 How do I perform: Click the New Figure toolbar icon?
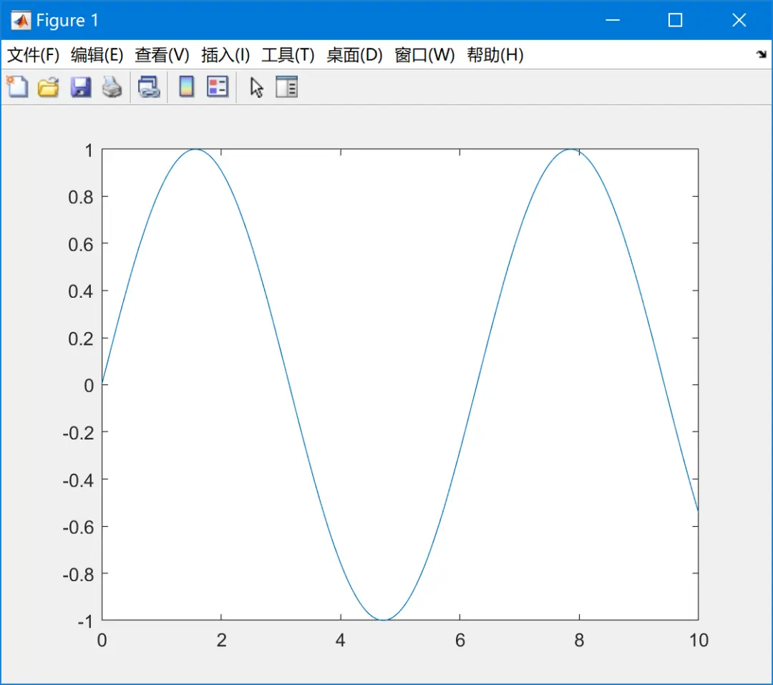coord(17,87)
